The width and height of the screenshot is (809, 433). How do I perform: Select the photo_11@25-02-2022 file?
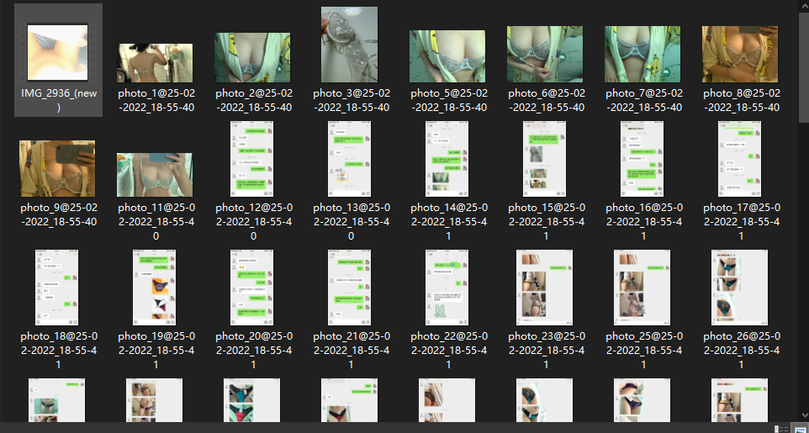pyautogui.click(x=155, y=174)
